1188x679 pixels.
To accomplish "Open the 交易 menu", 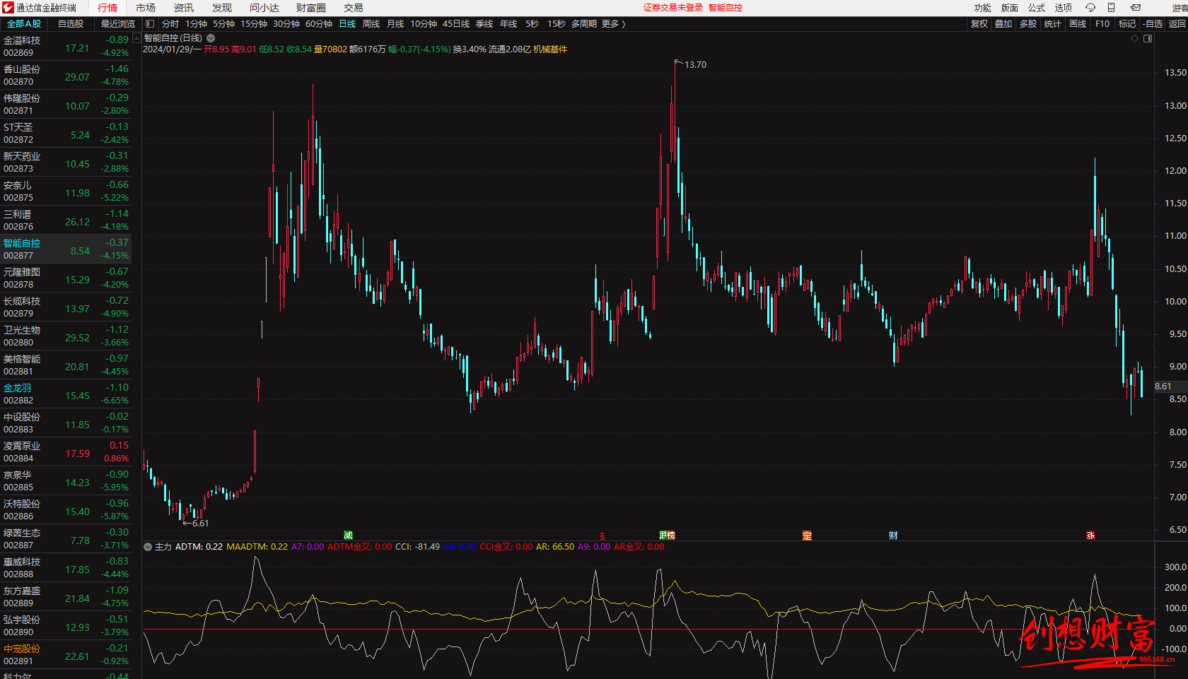I will pyautogui.click(x=354, y=8).
